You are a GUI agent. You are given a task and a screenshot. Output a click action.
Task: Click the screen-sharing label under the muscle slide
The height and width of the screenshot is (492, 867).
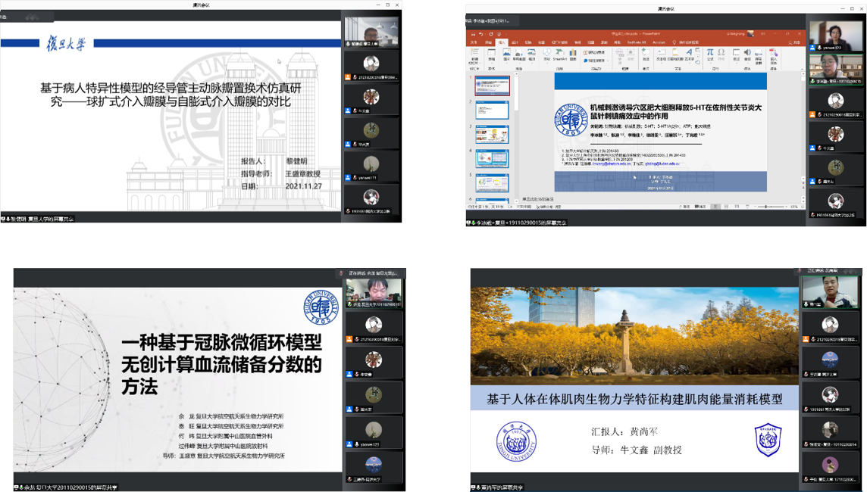tap(498, 487)
